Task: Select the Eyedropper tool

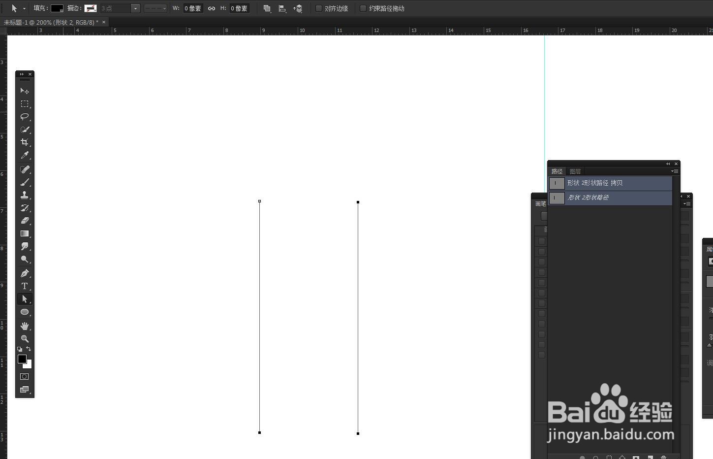Action: (x=25, y=155)
